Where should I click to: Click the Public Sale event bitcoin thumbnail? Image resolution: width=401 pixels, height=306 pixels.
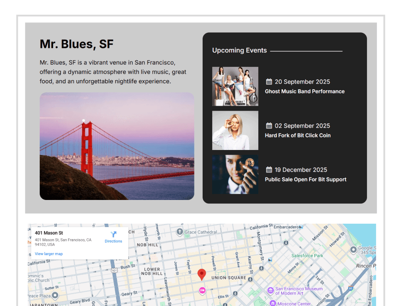(x=235, y=174)
